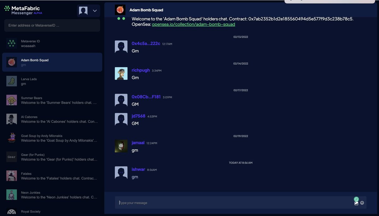
Task: Click the Adam Bomb Squad sidebar avatar
Action: pos(12,62)
